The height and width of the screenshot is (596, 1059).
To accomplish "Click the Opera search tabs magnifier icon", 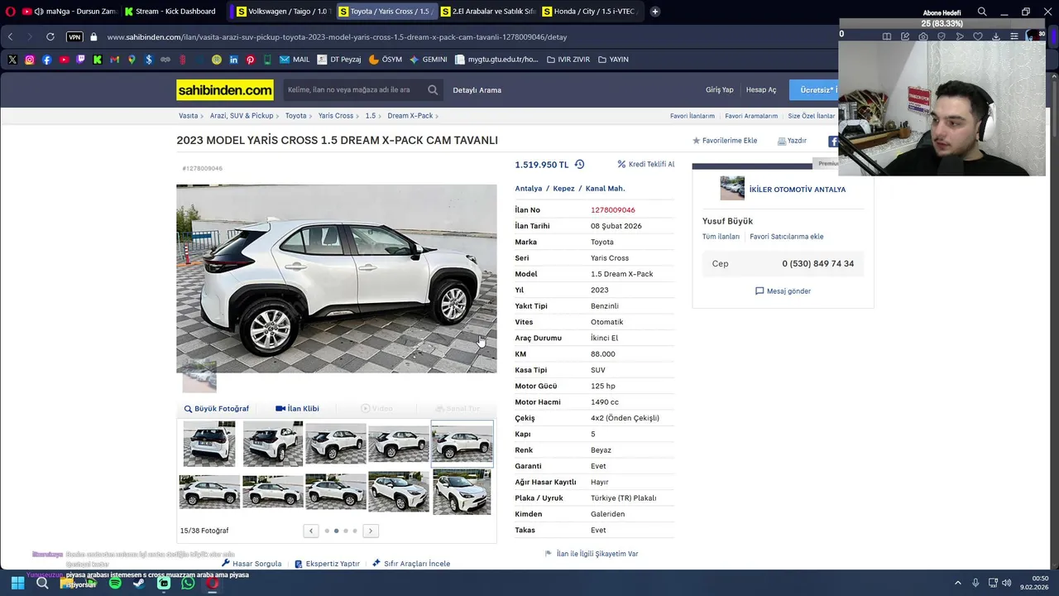I will [x=982, y=12].
